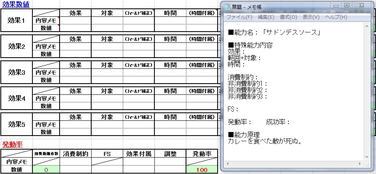
Task: Click the red 発動率 heading link
Action: coord(12,144)
